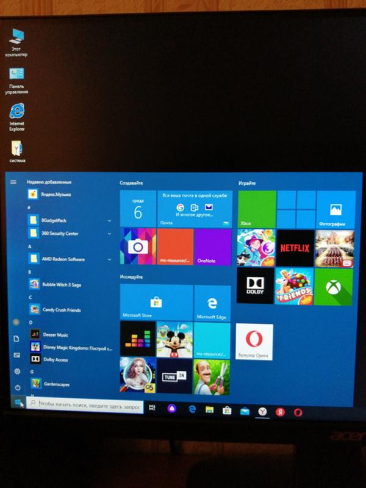Open the red Yandex icon on taskbar
This screenshot has width=366, height=488.
(x=280, y=412)
